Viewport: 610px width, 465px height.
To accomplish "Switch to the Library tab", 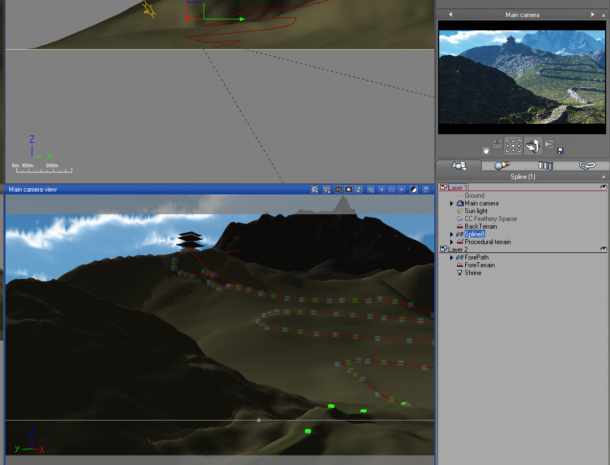I will pos(546,166).
